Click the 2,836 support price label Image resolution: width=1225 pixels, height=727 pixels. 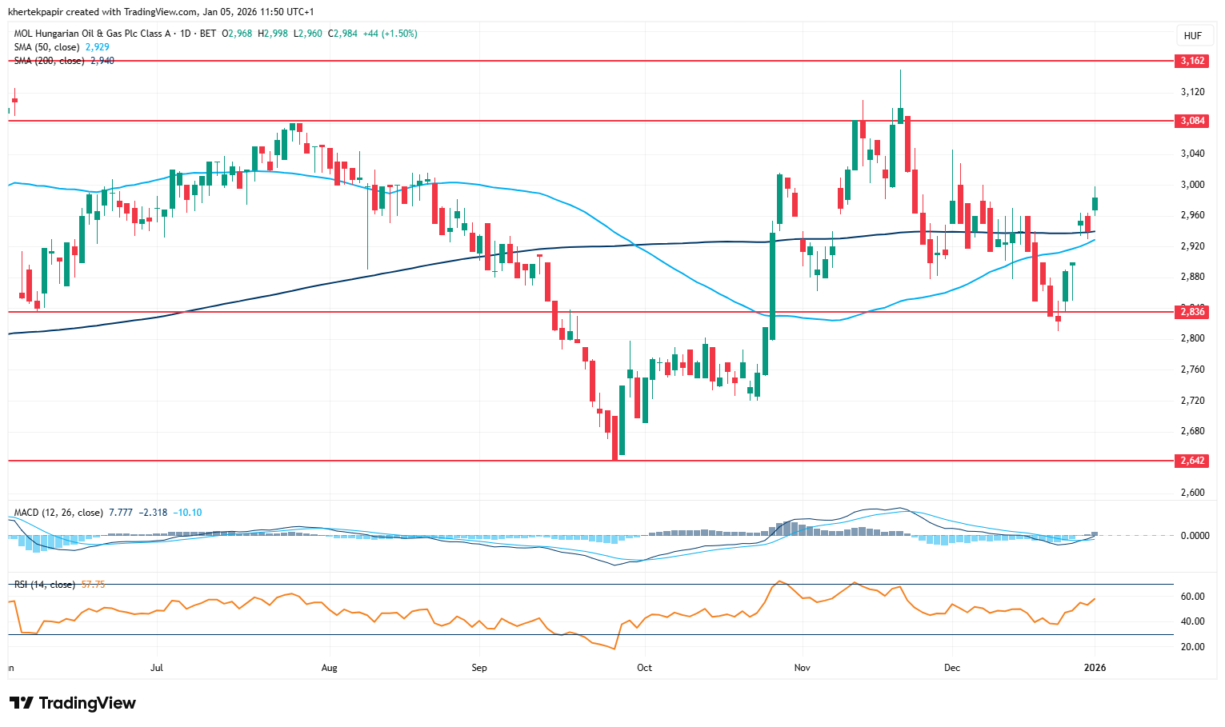[1191, 312]
